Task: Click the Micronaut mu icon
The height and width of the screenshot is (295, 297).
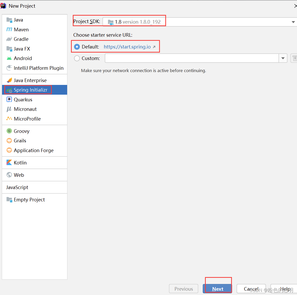Action: click(x=9, y=109)
